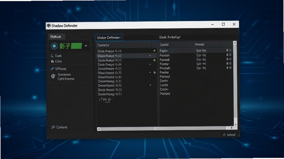Select the highlighted list row ending 4.12

click(x=127, y=56)
